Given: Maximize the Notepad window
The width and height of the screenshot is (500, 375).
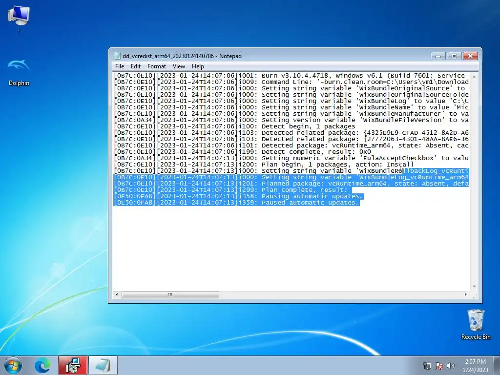Looking at the screenshot, I should [x=454, y=56].
